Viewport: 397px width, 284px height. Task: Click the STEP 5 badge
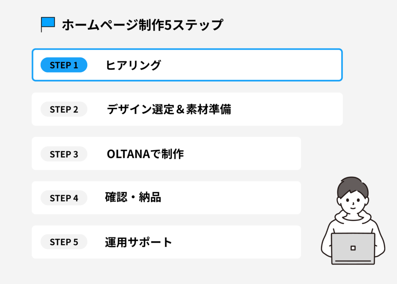(x=64, y=242)
